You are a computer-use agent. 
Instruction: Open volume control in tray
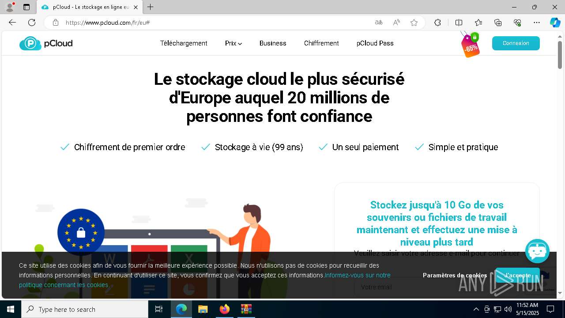[508, 309]
